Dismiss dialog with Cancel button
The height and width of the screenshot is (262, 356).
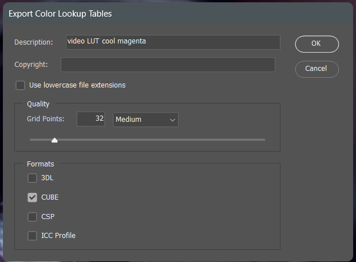point(317,69)
